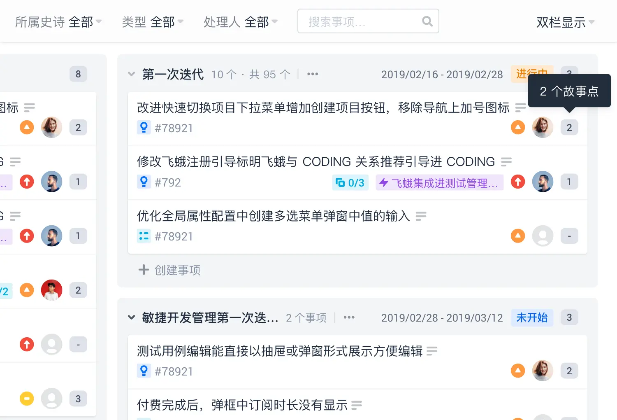Click the 飞蛾集成进测试管理 epic tag

pyautogui.click(x=440, y=182)
